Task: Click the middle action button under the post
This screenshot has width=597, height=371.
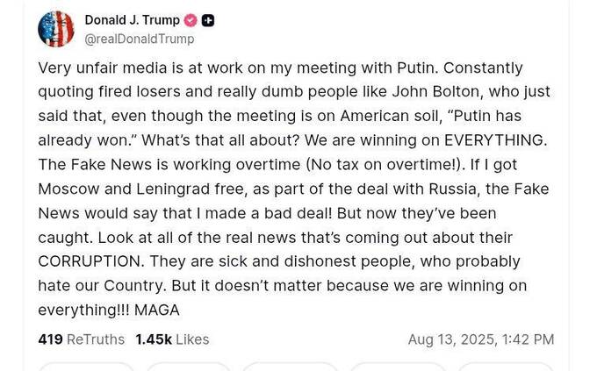Action: click(x=290, y=367)
